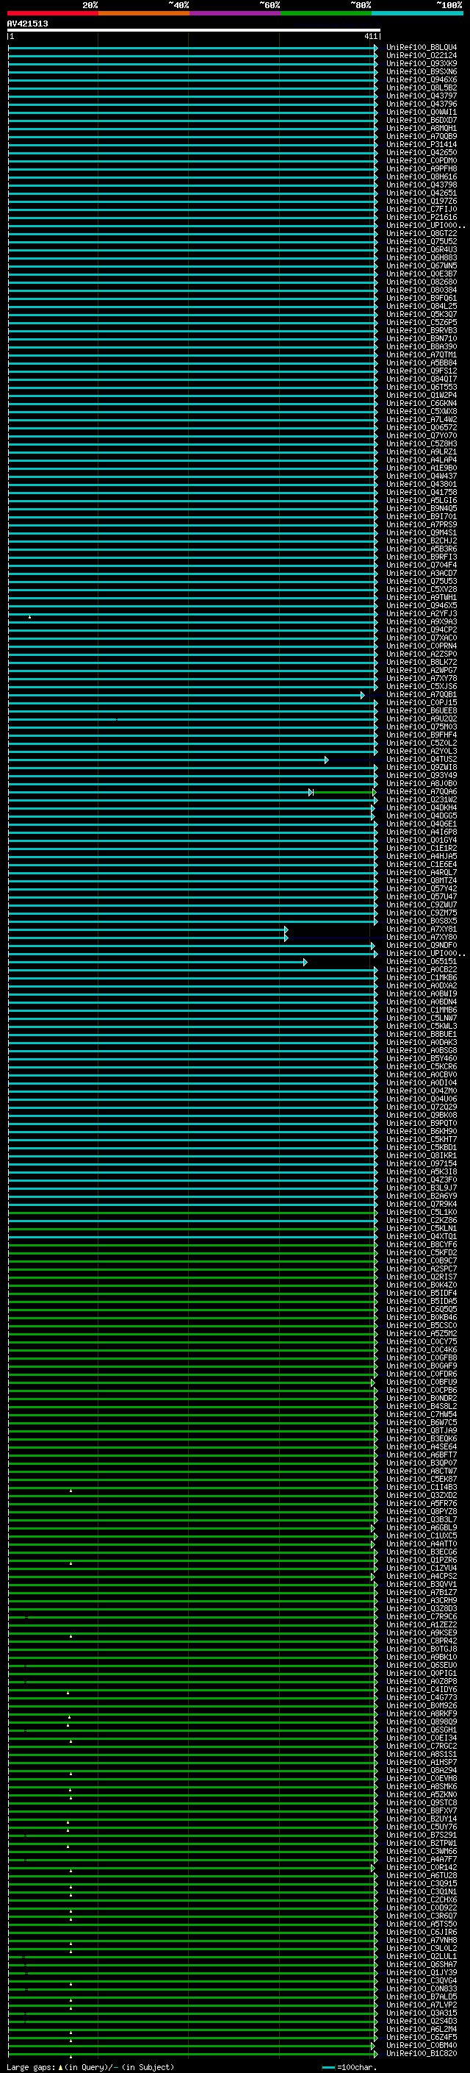Click UniRef100_Q42651 label
The image size is (470, 2073).
click(x=421, y=193)
